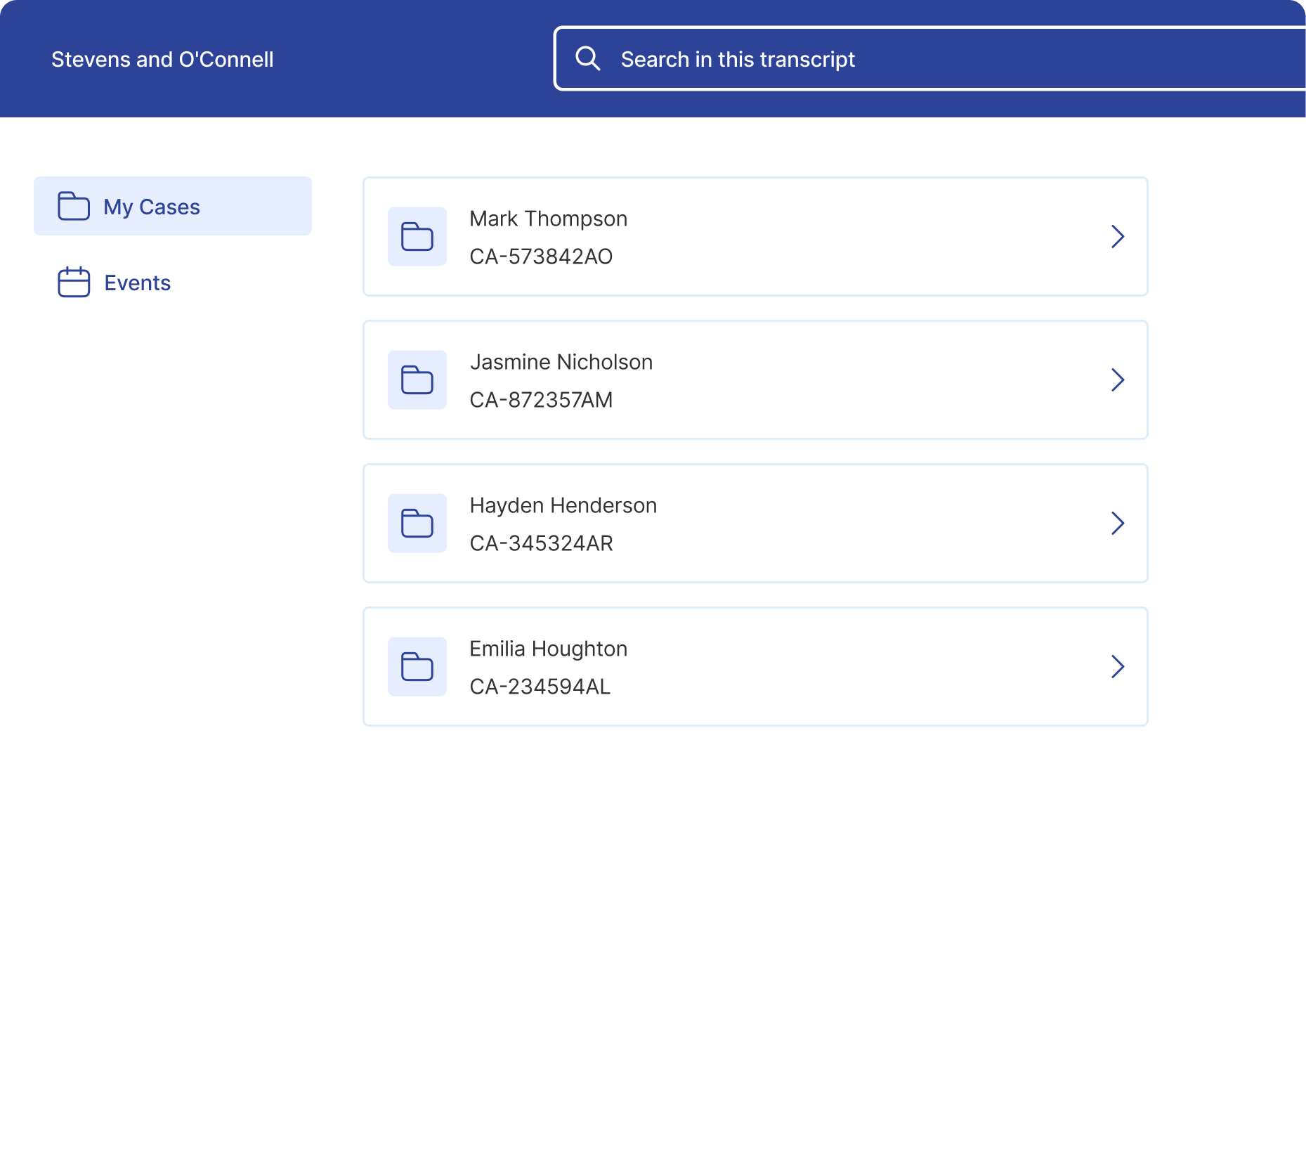Screen dimensions: 1306x1168
Task: Expand Hayden Henderson's case via chevron
Action: 1117,524
